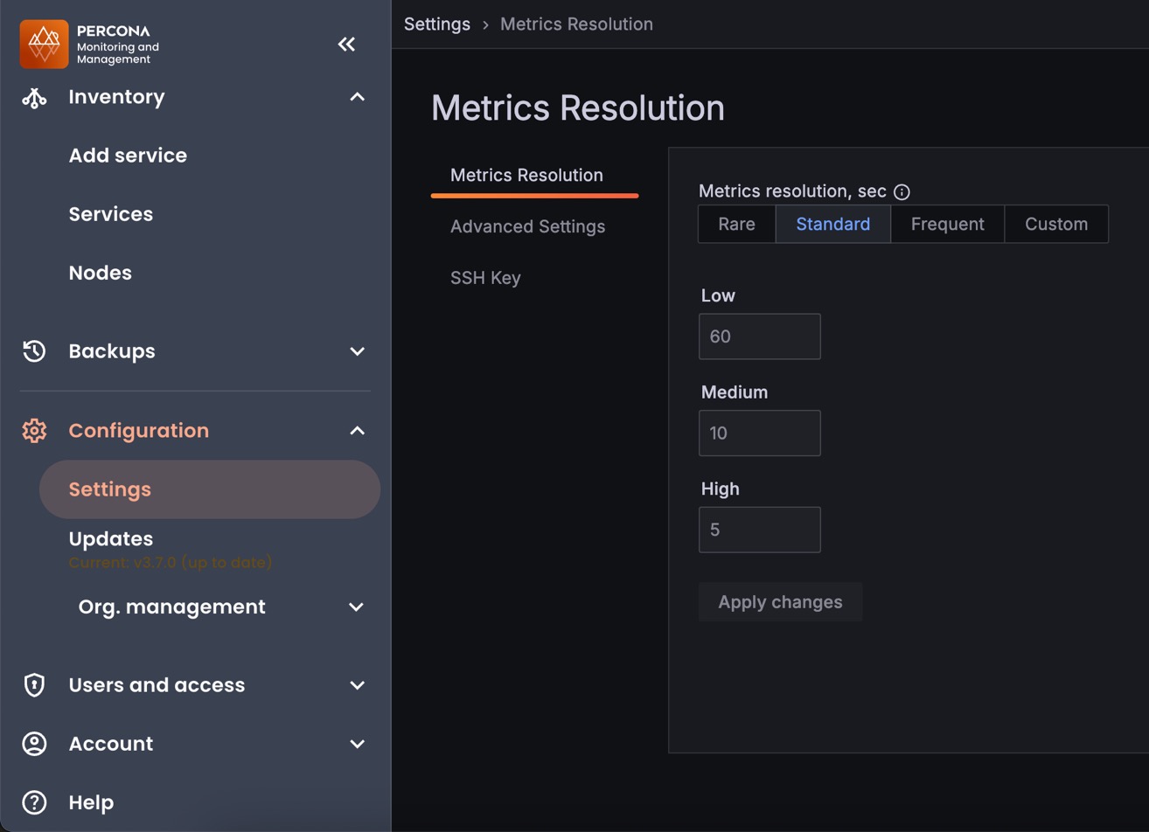Viewport: 1149px width, 832px height.
Task: Click the Apply changes button
Action: click(x=780, y=602)
